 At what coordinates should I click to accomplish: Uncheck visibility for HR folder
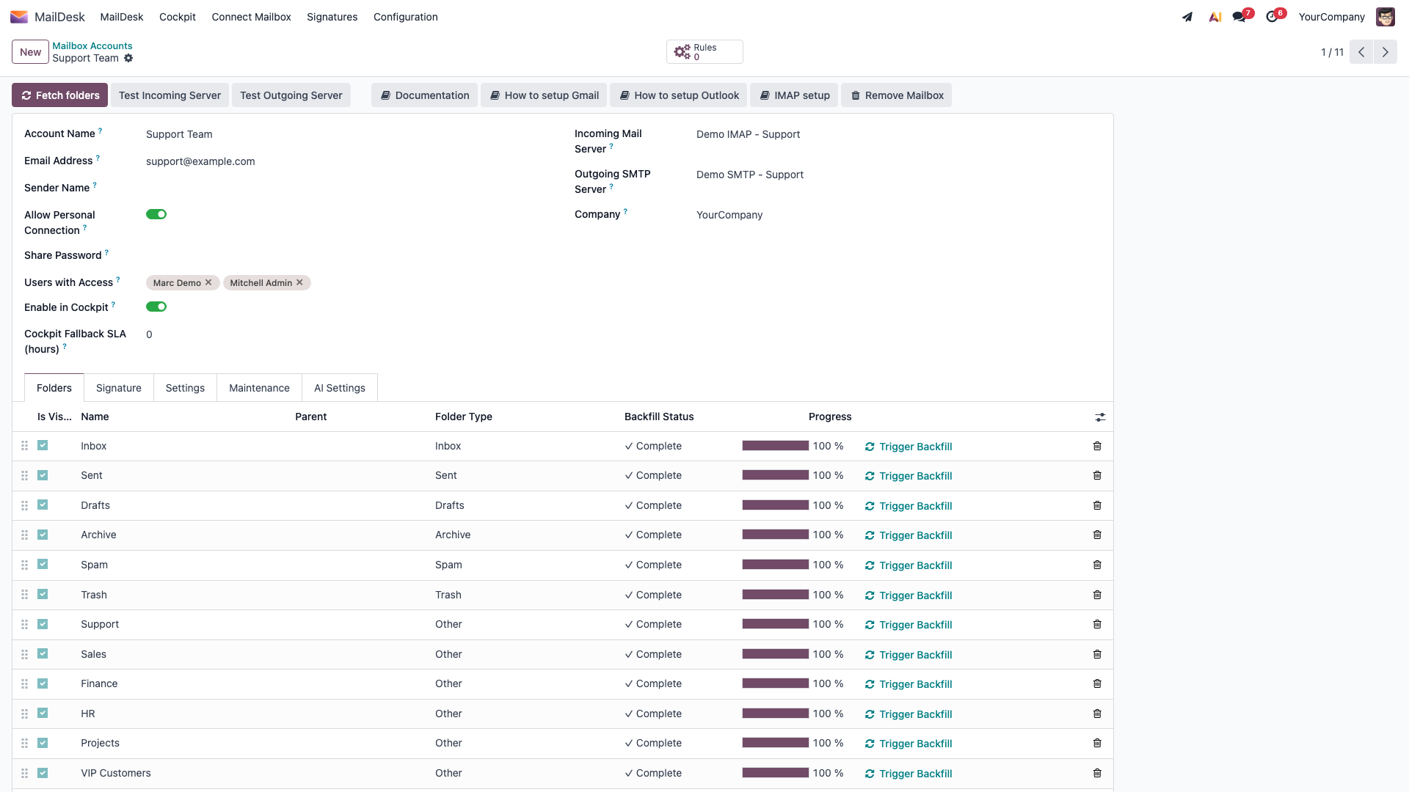[x=43, y=713]
